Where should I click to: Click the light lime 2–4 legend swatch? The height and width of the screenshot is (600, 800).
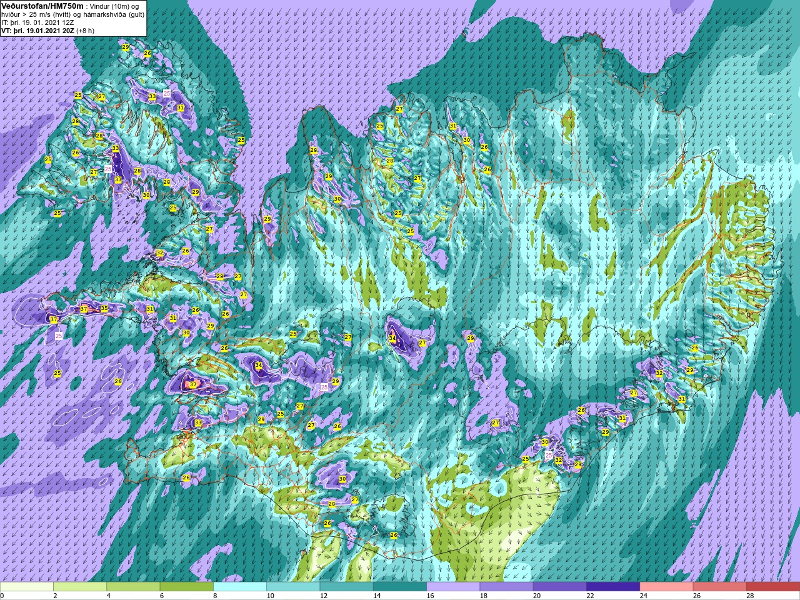click(80, 587)
